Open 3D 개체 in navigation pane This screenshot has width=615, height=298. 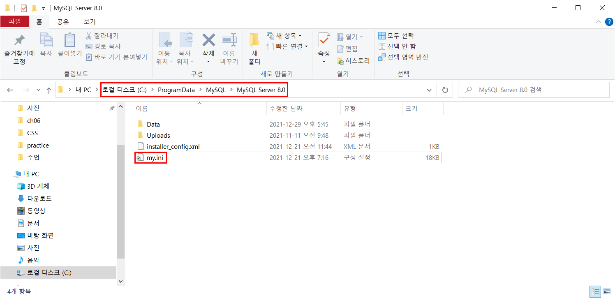pyautogui.click(x=38, y=186)
